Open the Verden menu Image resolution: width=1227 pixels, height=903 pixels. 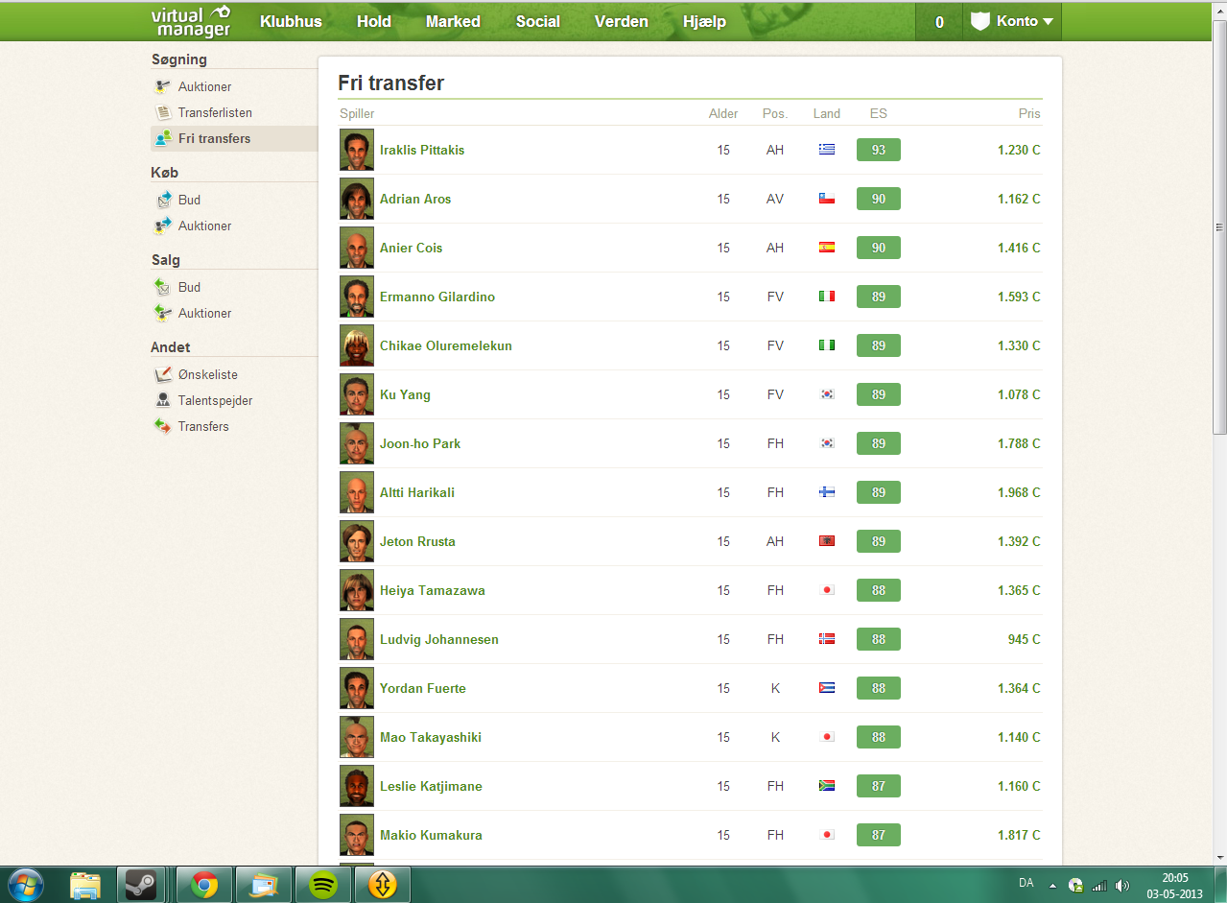(622, 21)
